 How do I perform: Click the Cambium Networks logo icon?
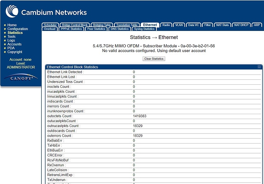[x=12, y=11]
